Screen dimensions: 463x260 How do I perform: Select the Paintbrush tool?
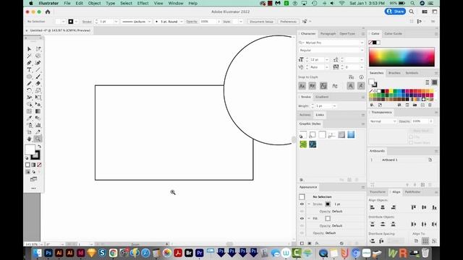coord(38,77)
